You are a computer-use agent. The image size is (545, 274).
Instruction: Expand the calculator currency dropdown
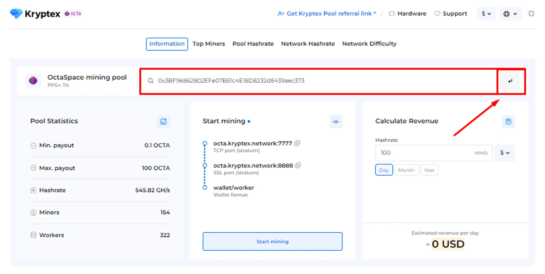(504, 153)
